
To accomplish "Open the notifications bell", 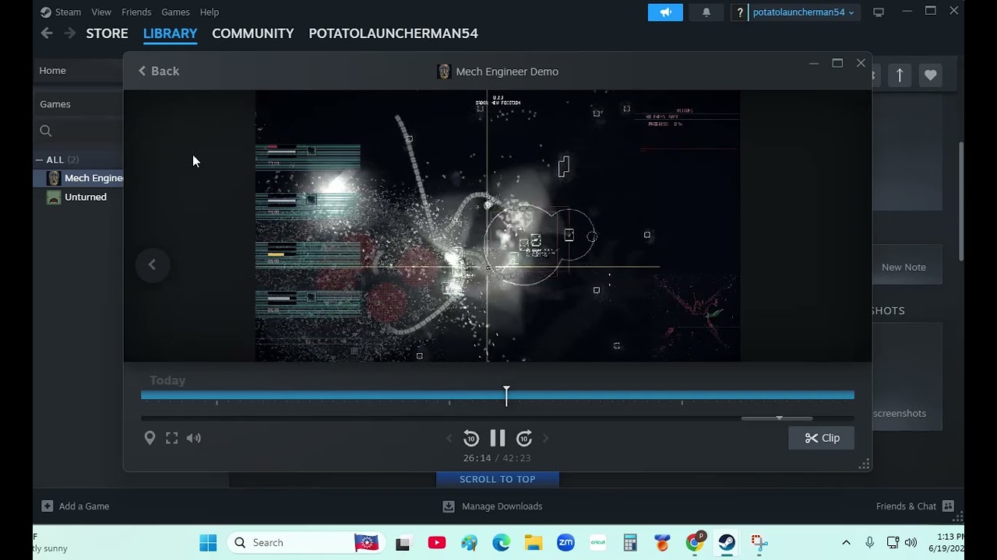I will tap(706, 12).
